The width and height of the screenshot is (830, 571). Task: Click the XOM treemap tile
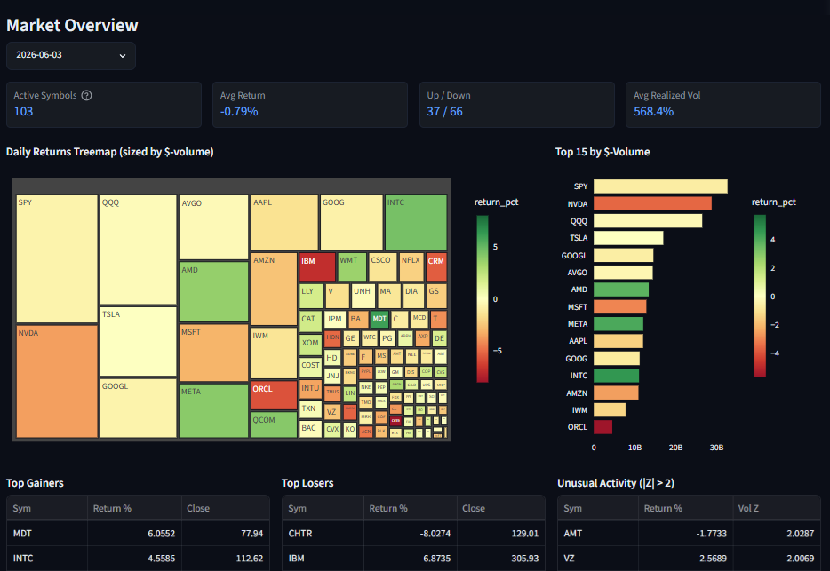pyautogui.click(x=311, y=345)
